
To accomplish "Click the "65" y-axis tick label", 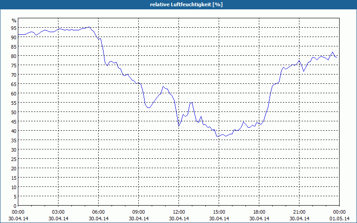I will pos(14,84).
